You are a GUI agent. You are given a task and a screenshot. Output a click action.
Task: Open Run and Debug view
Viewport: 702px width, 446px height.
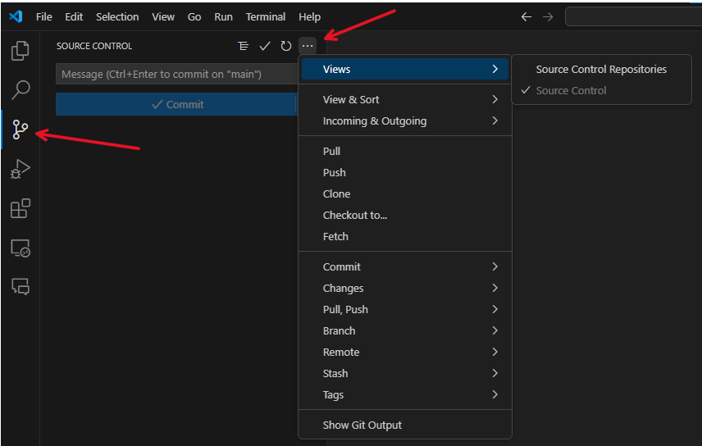(21, 170)
